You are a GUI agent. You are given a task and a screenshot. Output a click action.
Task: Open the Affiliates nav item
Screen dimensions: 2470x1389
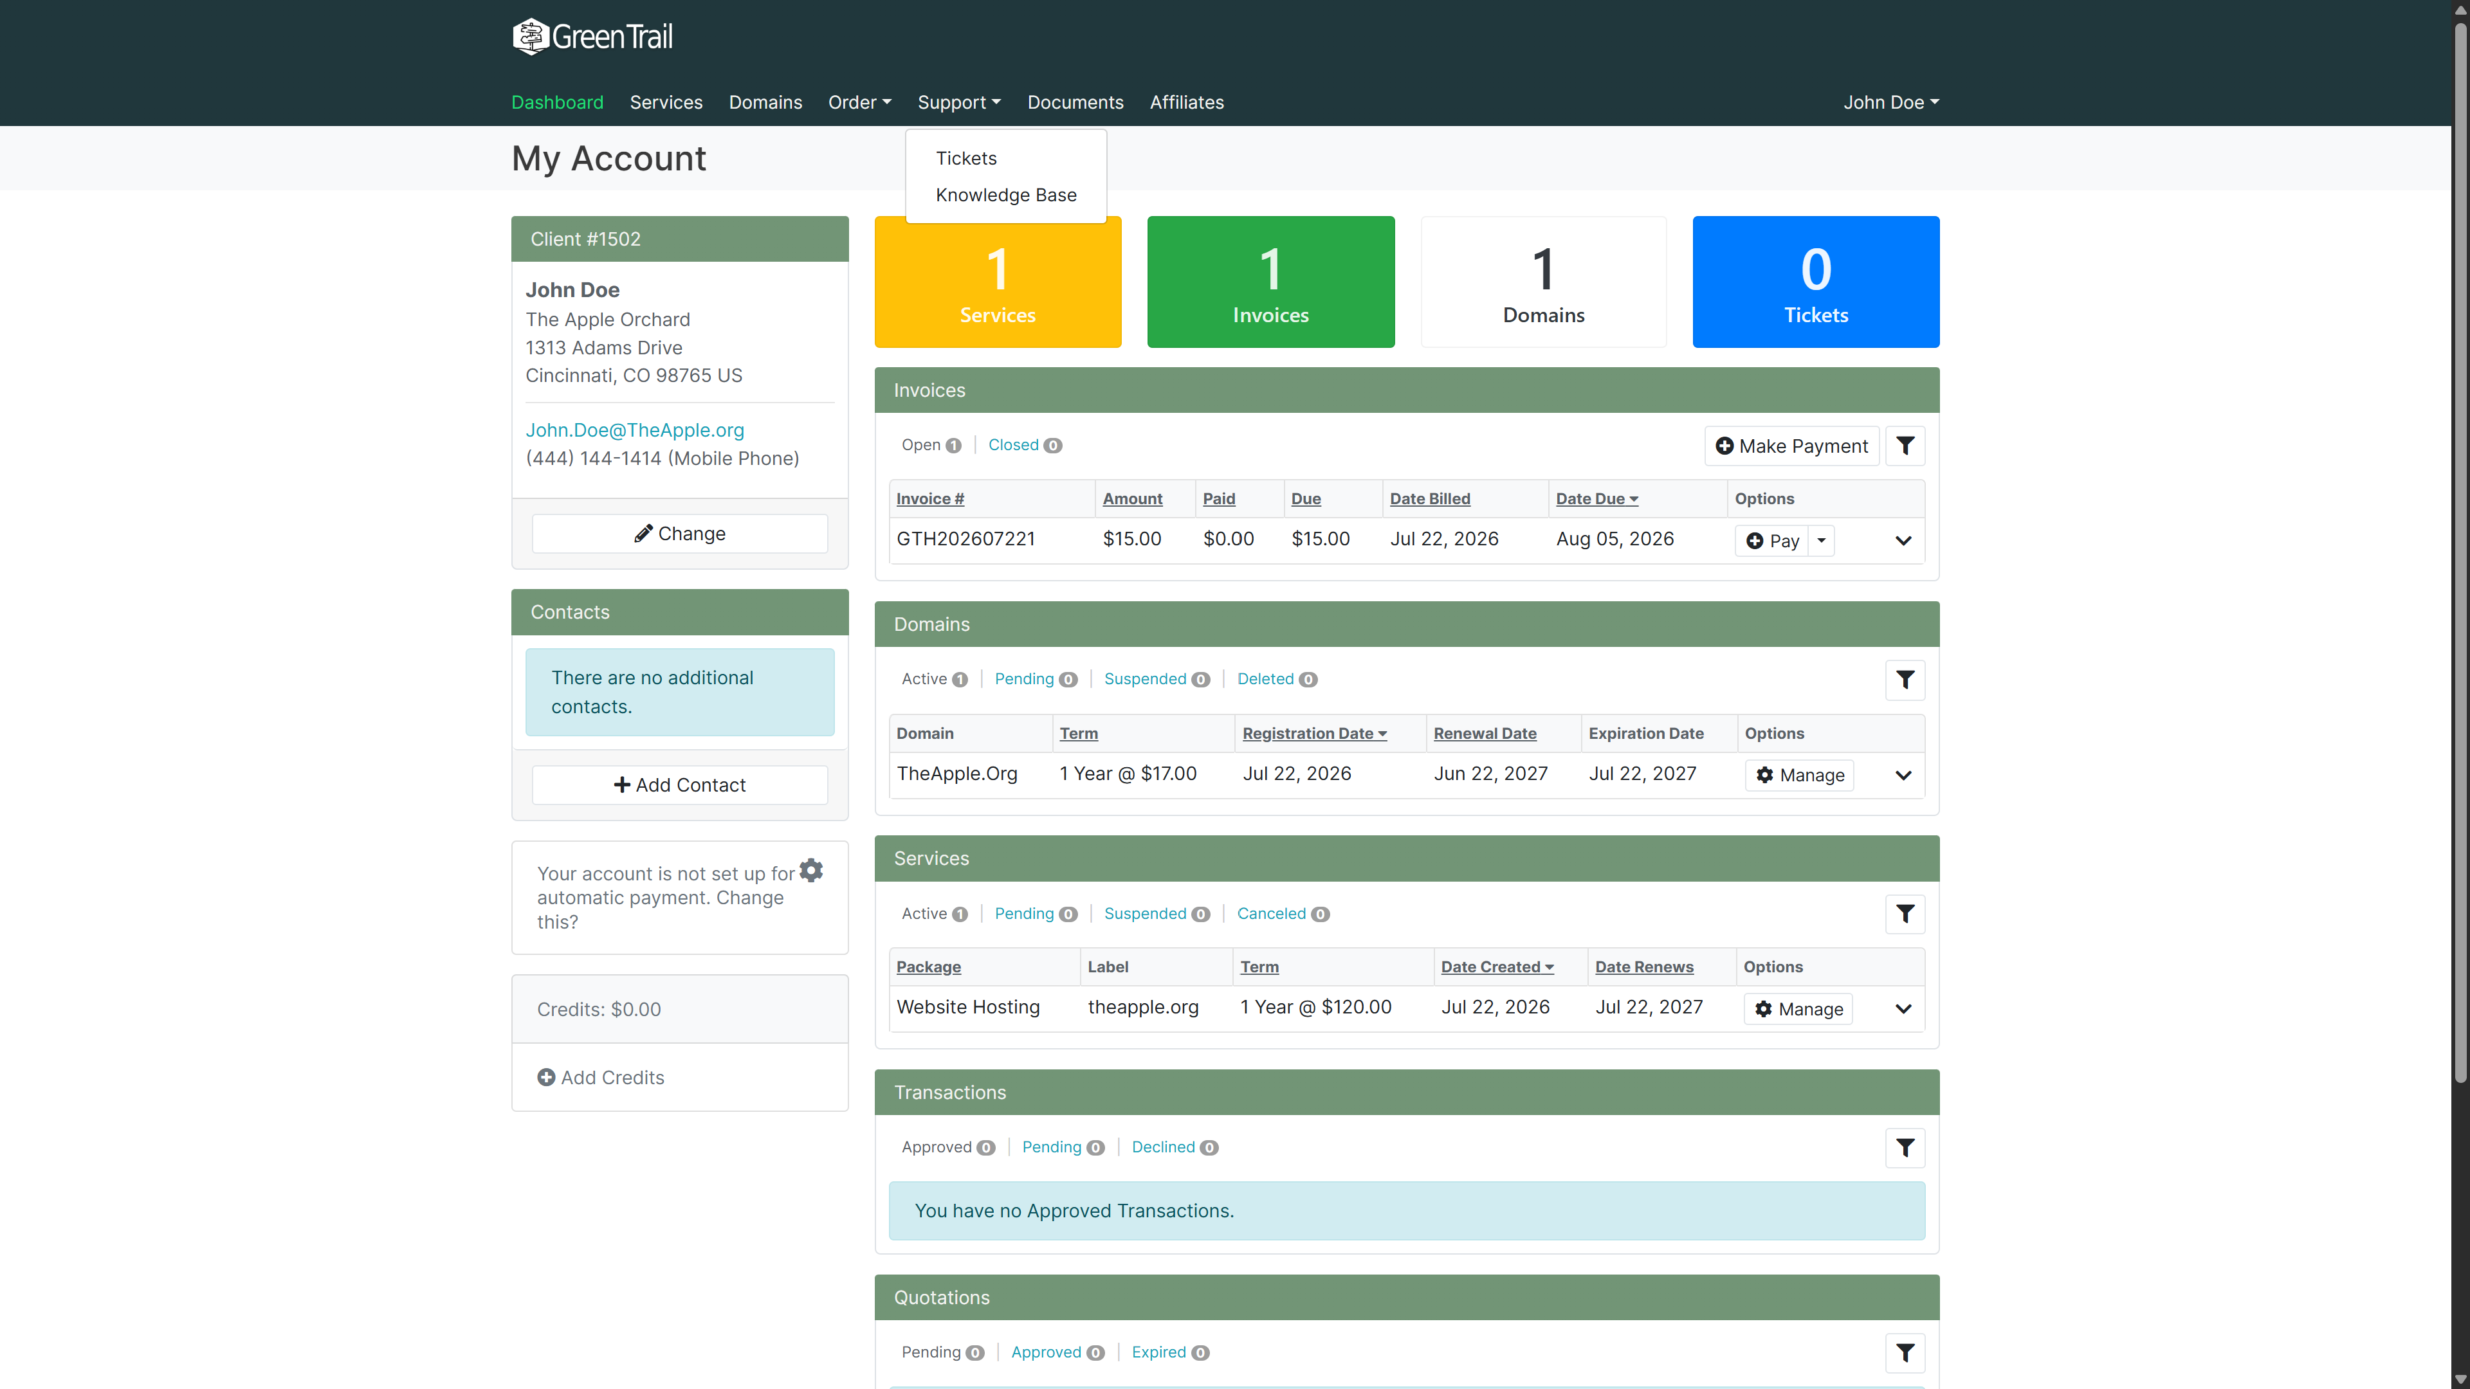point(1187,103)
